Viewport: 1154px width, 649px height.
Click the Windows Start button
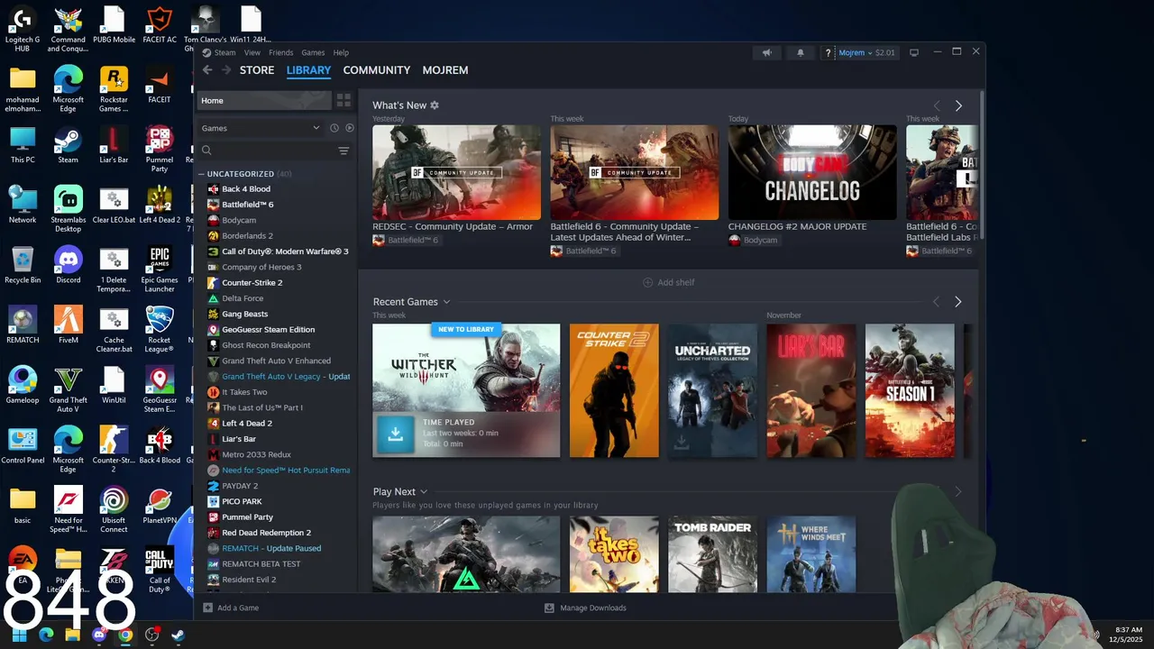pos(19,635)
